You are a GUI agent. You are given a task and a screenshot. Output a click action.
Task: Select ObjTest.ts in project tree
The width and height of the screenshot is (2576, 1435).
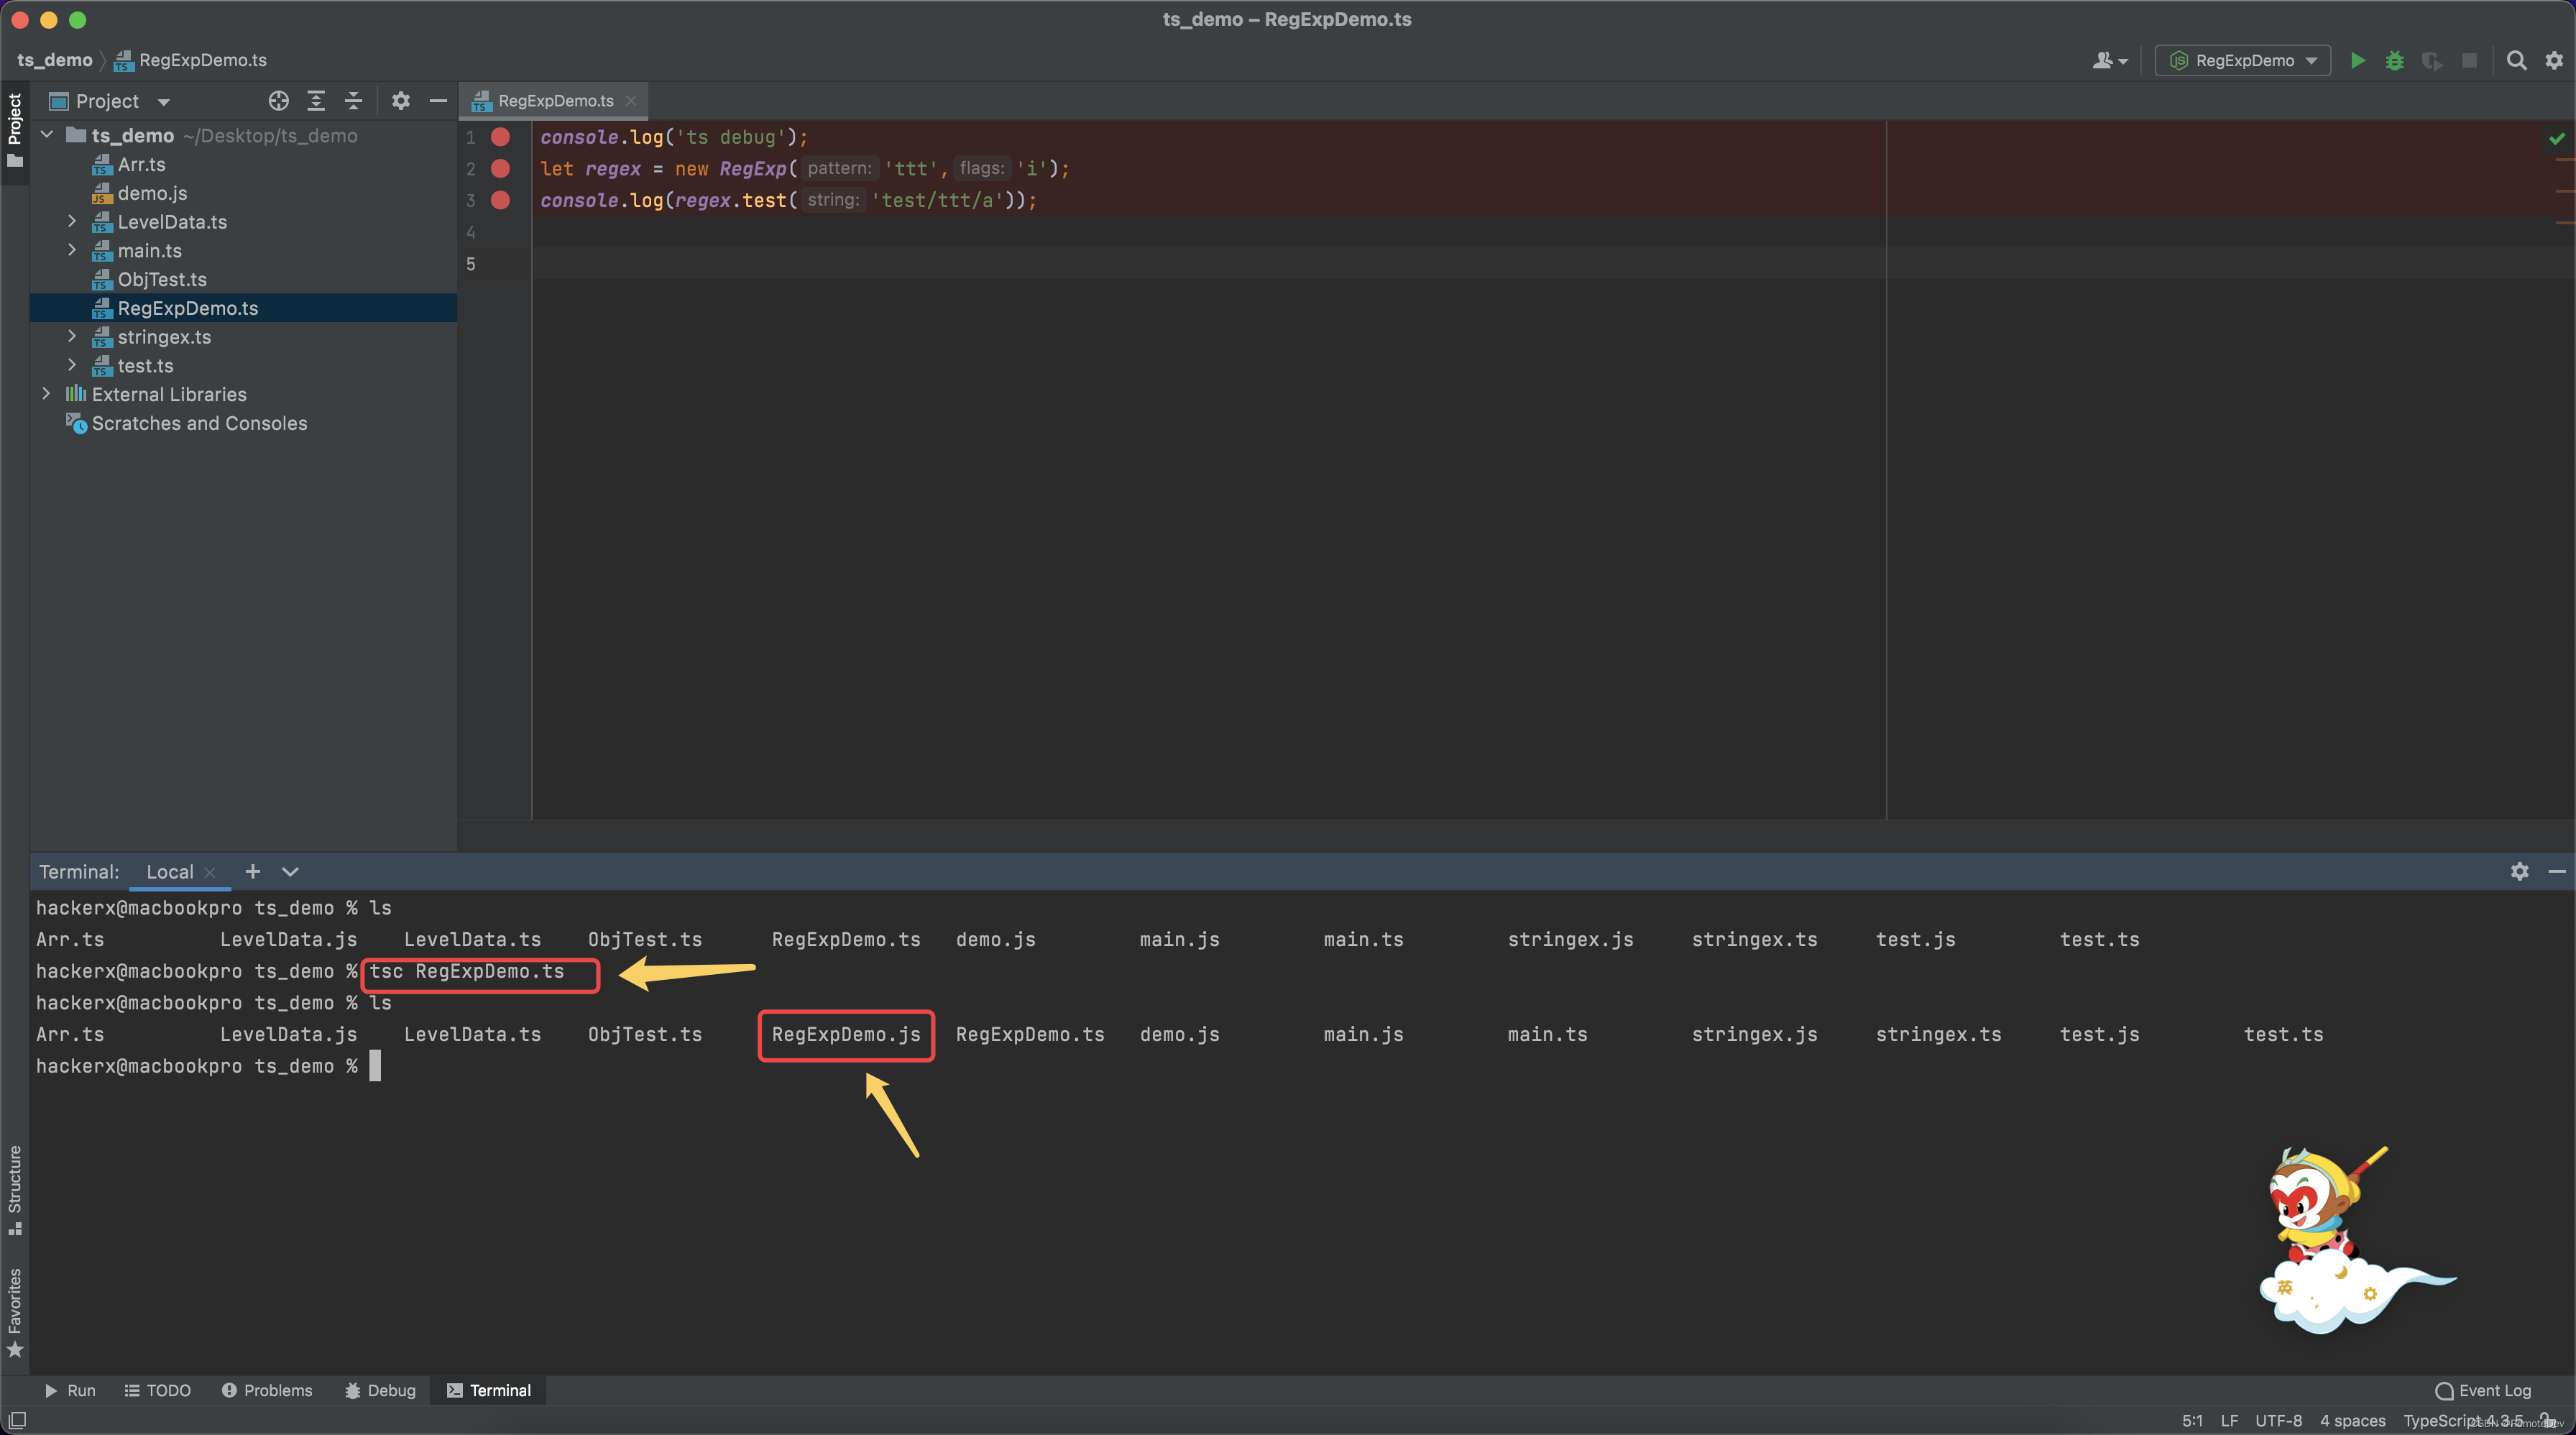point(162,279)
